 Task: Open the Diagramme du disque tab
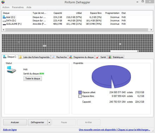pyautogui.click(x=82, y=57)
